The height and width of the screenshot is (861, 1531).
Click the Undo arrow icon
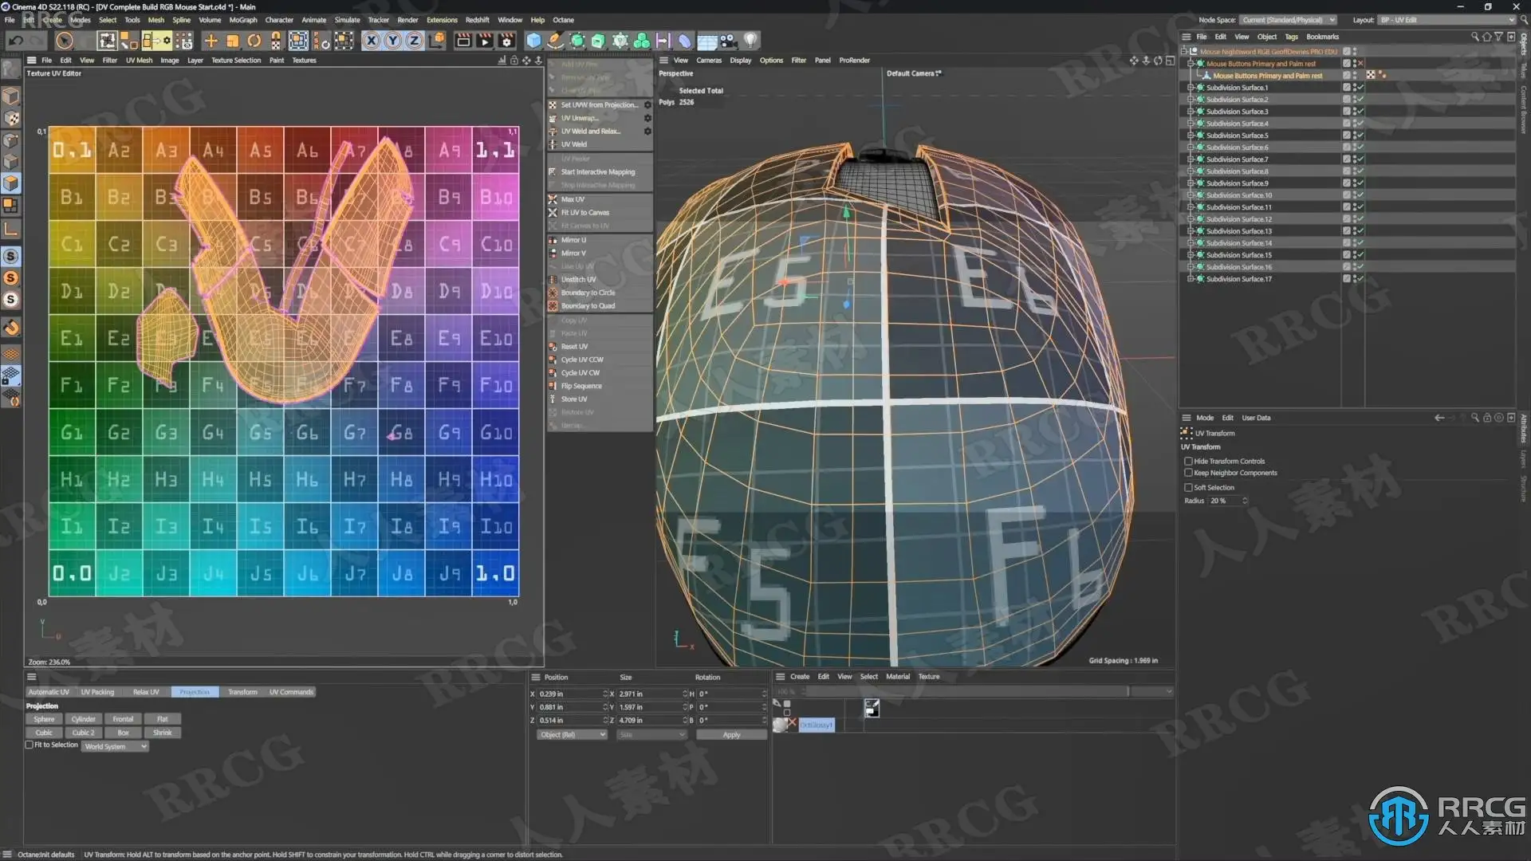tap(15, 41)
